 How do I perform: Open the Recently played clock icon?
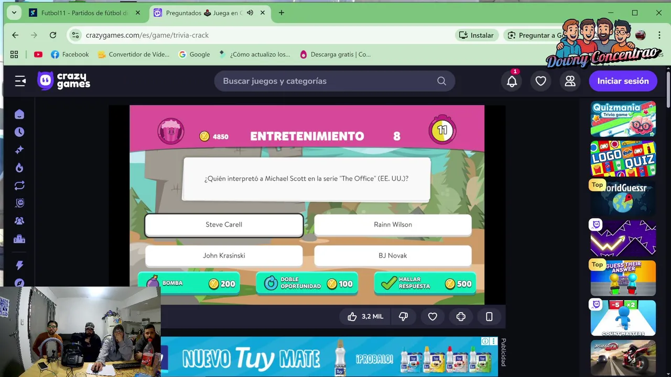click(x=19, y=132)
